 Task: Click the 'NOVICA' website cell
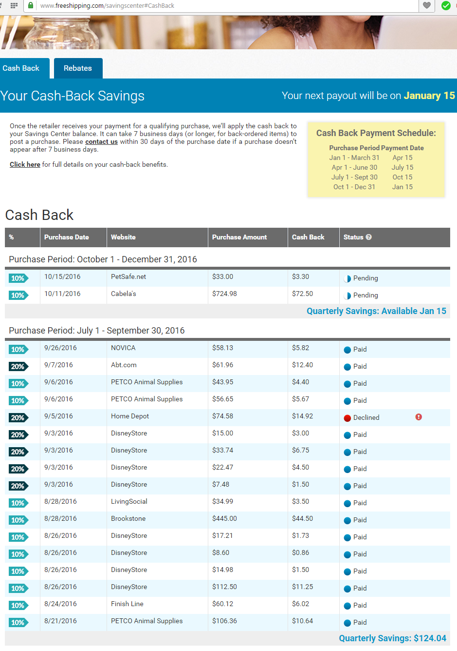123,348
